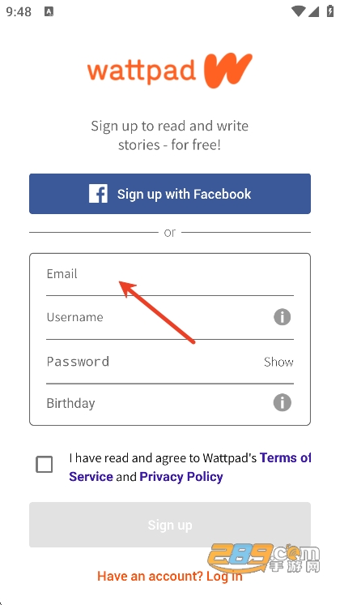Image resolution: width=340 pixels, height=605 pixels.
Task: Tap the Wi-Fi status icon
Action: 298,11
